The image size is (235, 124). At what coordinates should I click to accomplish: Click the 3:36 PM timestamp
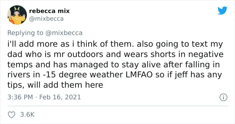click(x=20, y=97)
